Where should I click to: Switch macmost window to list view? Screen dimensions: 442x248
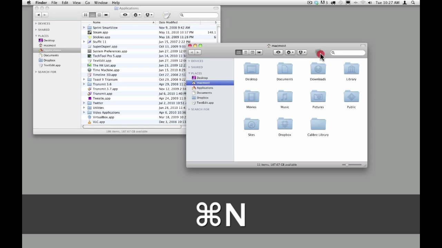click(246, 52)
